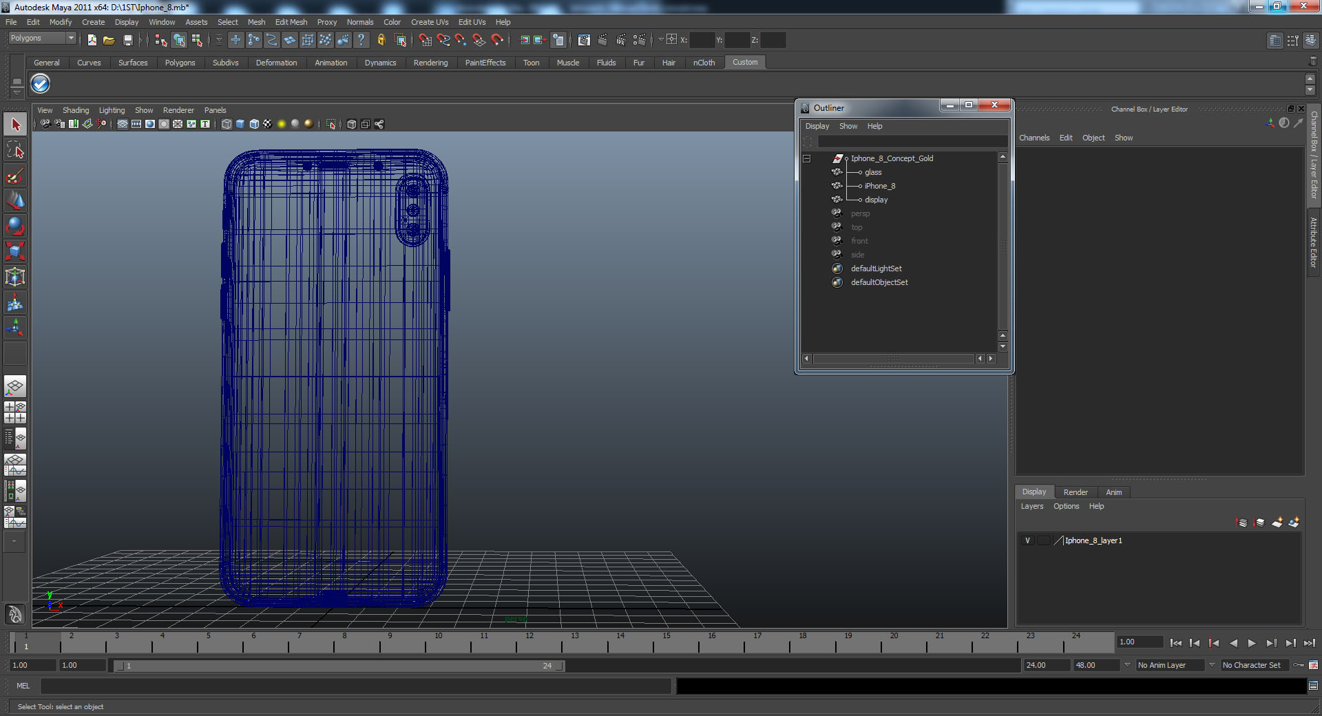Open the Script Editor icon at bottom right
Viewport: 1322px width, 716px height.
1313,686
